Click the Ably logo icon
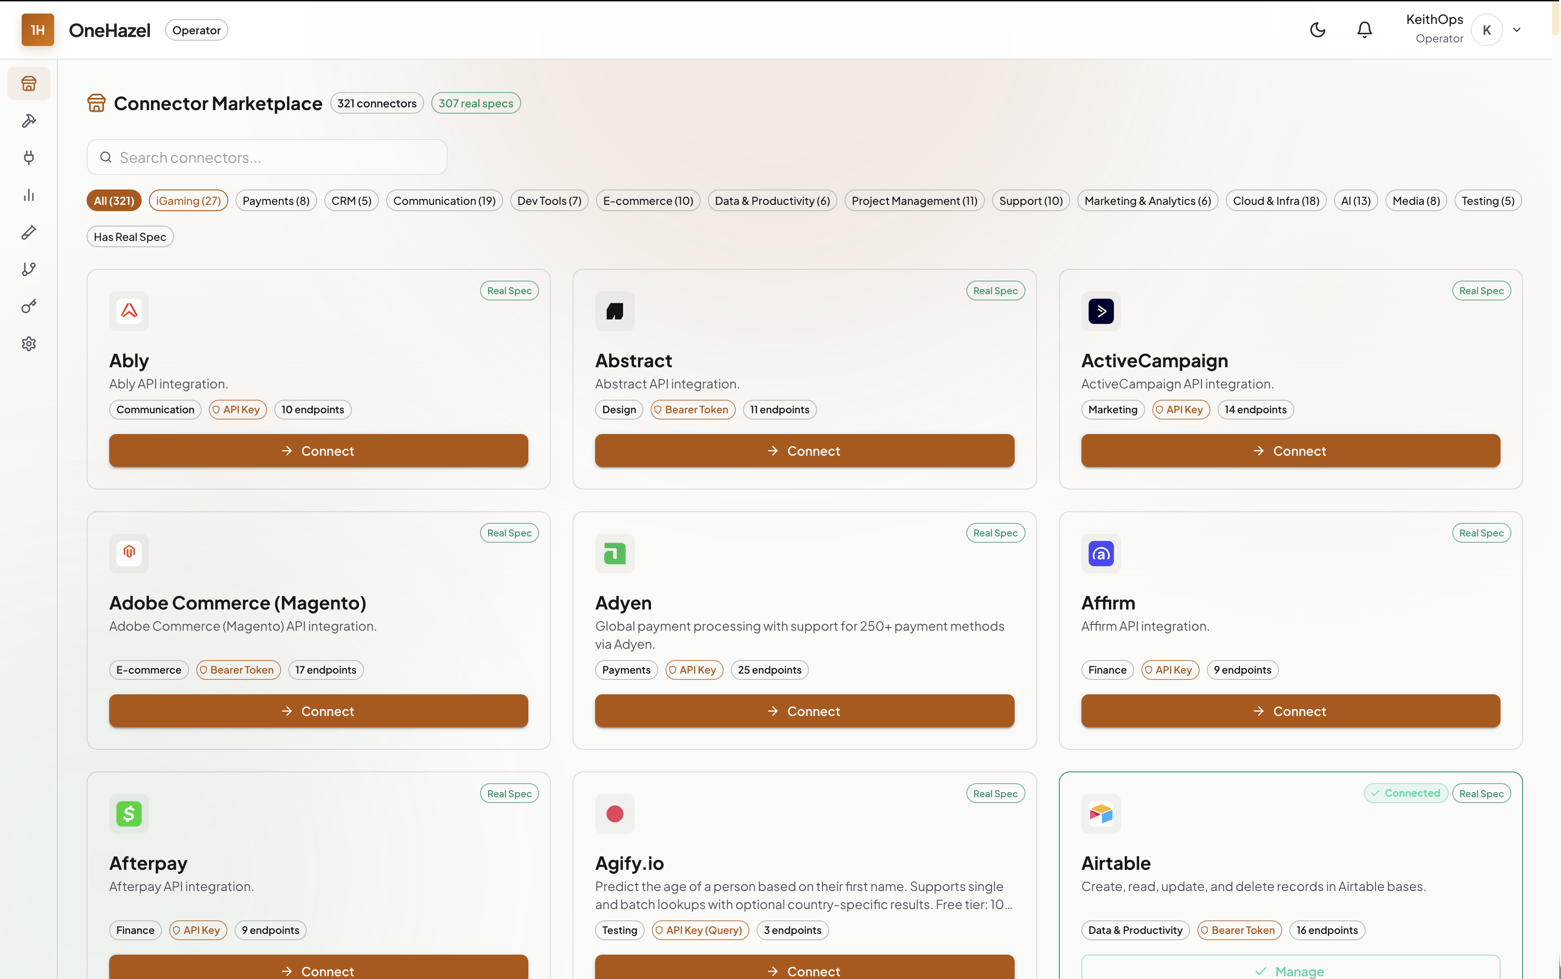1561x979 pixels. point(129,311)
